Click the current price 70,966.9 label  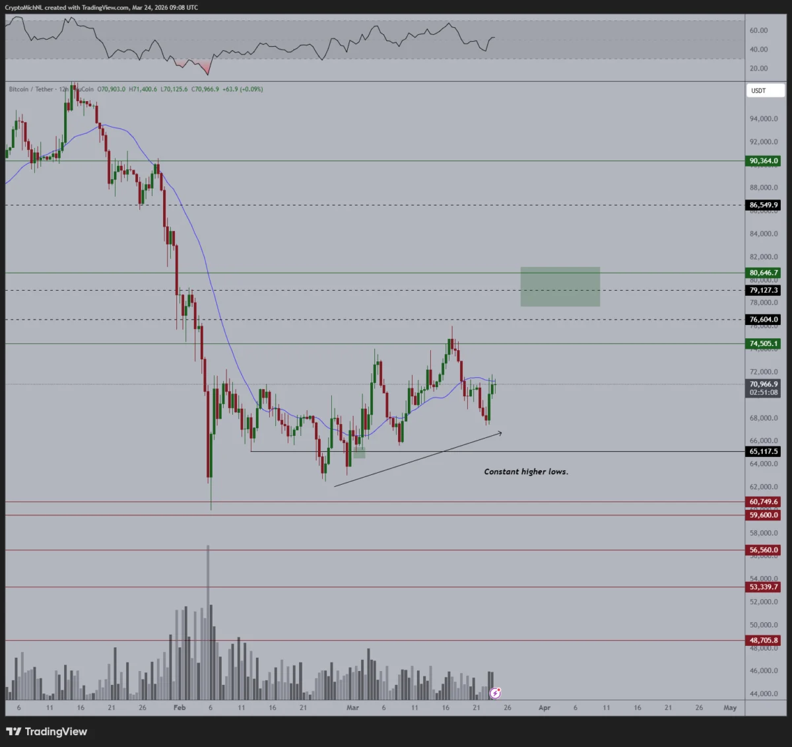click(764, 384)
